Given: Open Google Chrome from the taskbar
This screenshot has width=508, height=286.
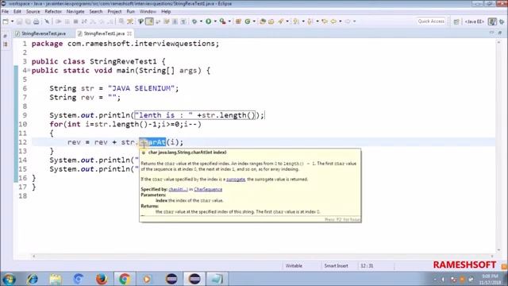Looking at the screenshot, I should pos(125,279).
